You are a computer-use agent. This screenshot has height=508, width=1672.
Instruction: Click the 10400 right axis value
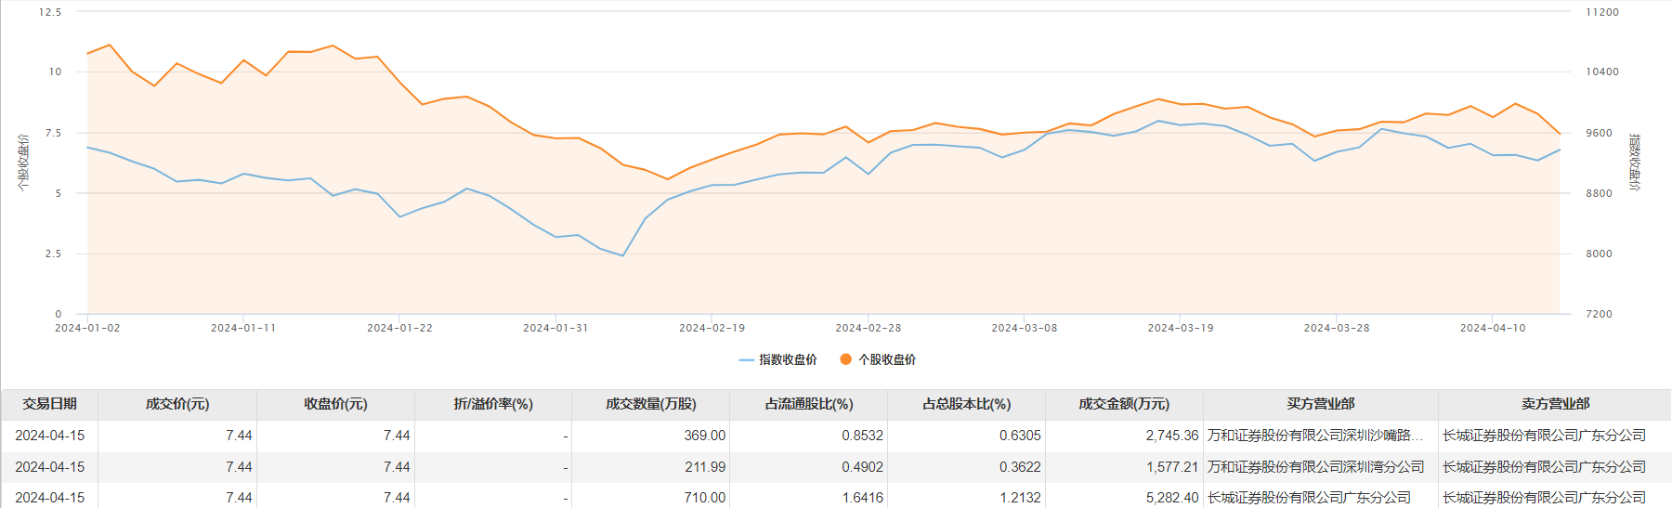(x=1601, y=72)
